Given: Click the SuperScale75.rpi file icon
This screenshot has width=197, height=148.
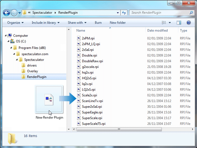Looking at the screenshot, I should [x=79, y=123].
